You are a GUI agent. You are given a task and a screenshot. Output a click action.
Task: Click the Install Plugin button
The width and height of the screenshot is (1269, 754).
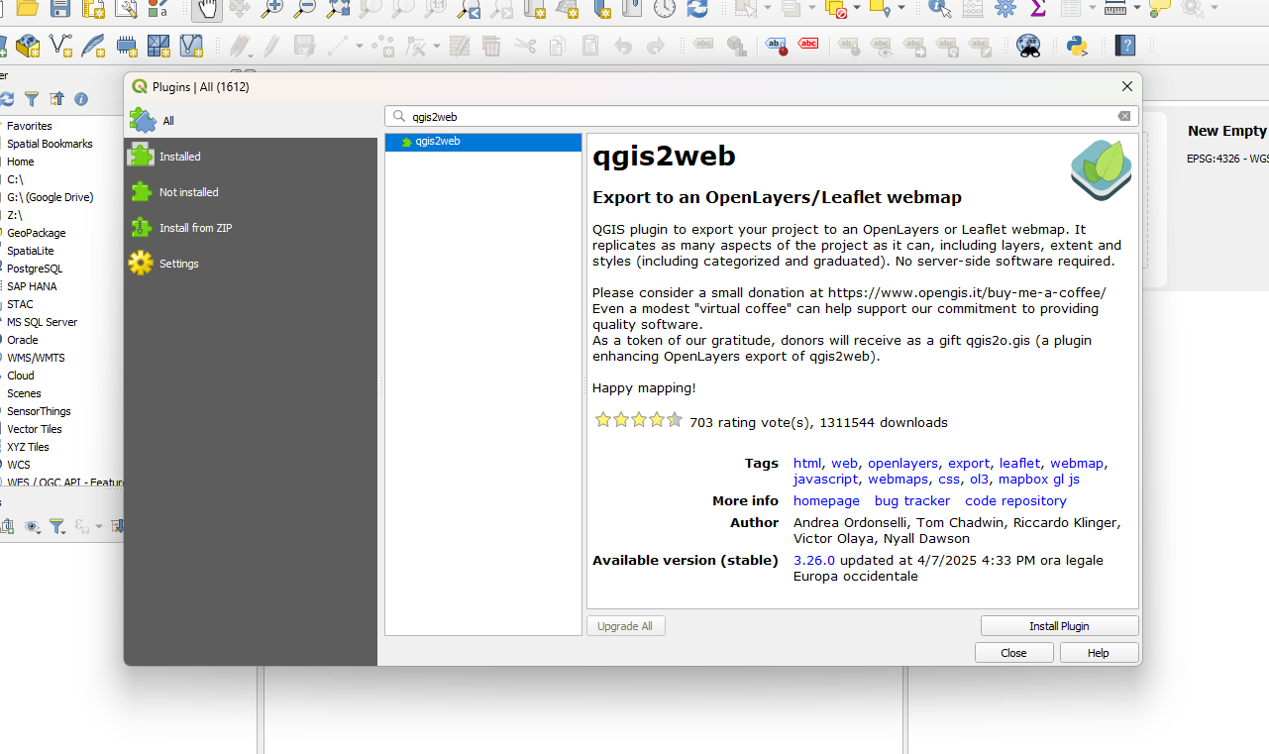(x=1059, y=626)
